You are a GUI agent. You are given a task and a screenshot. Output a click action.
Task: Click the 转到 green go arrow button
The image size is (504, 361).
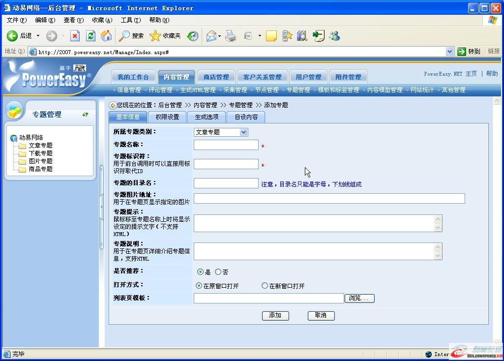pos(461,51)
